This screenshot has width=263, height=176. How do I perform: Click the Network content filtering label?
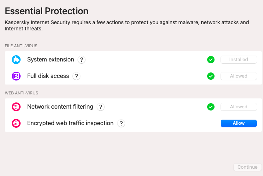tap(60, 107)
